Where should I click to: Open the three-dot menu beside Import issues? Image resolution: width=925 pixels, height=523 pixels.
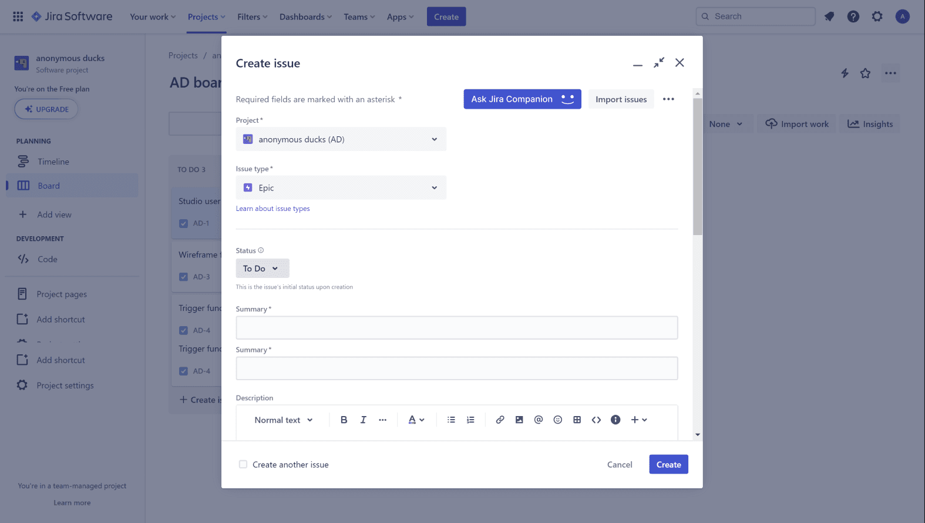pyautogui.click(x=668, y=99)
